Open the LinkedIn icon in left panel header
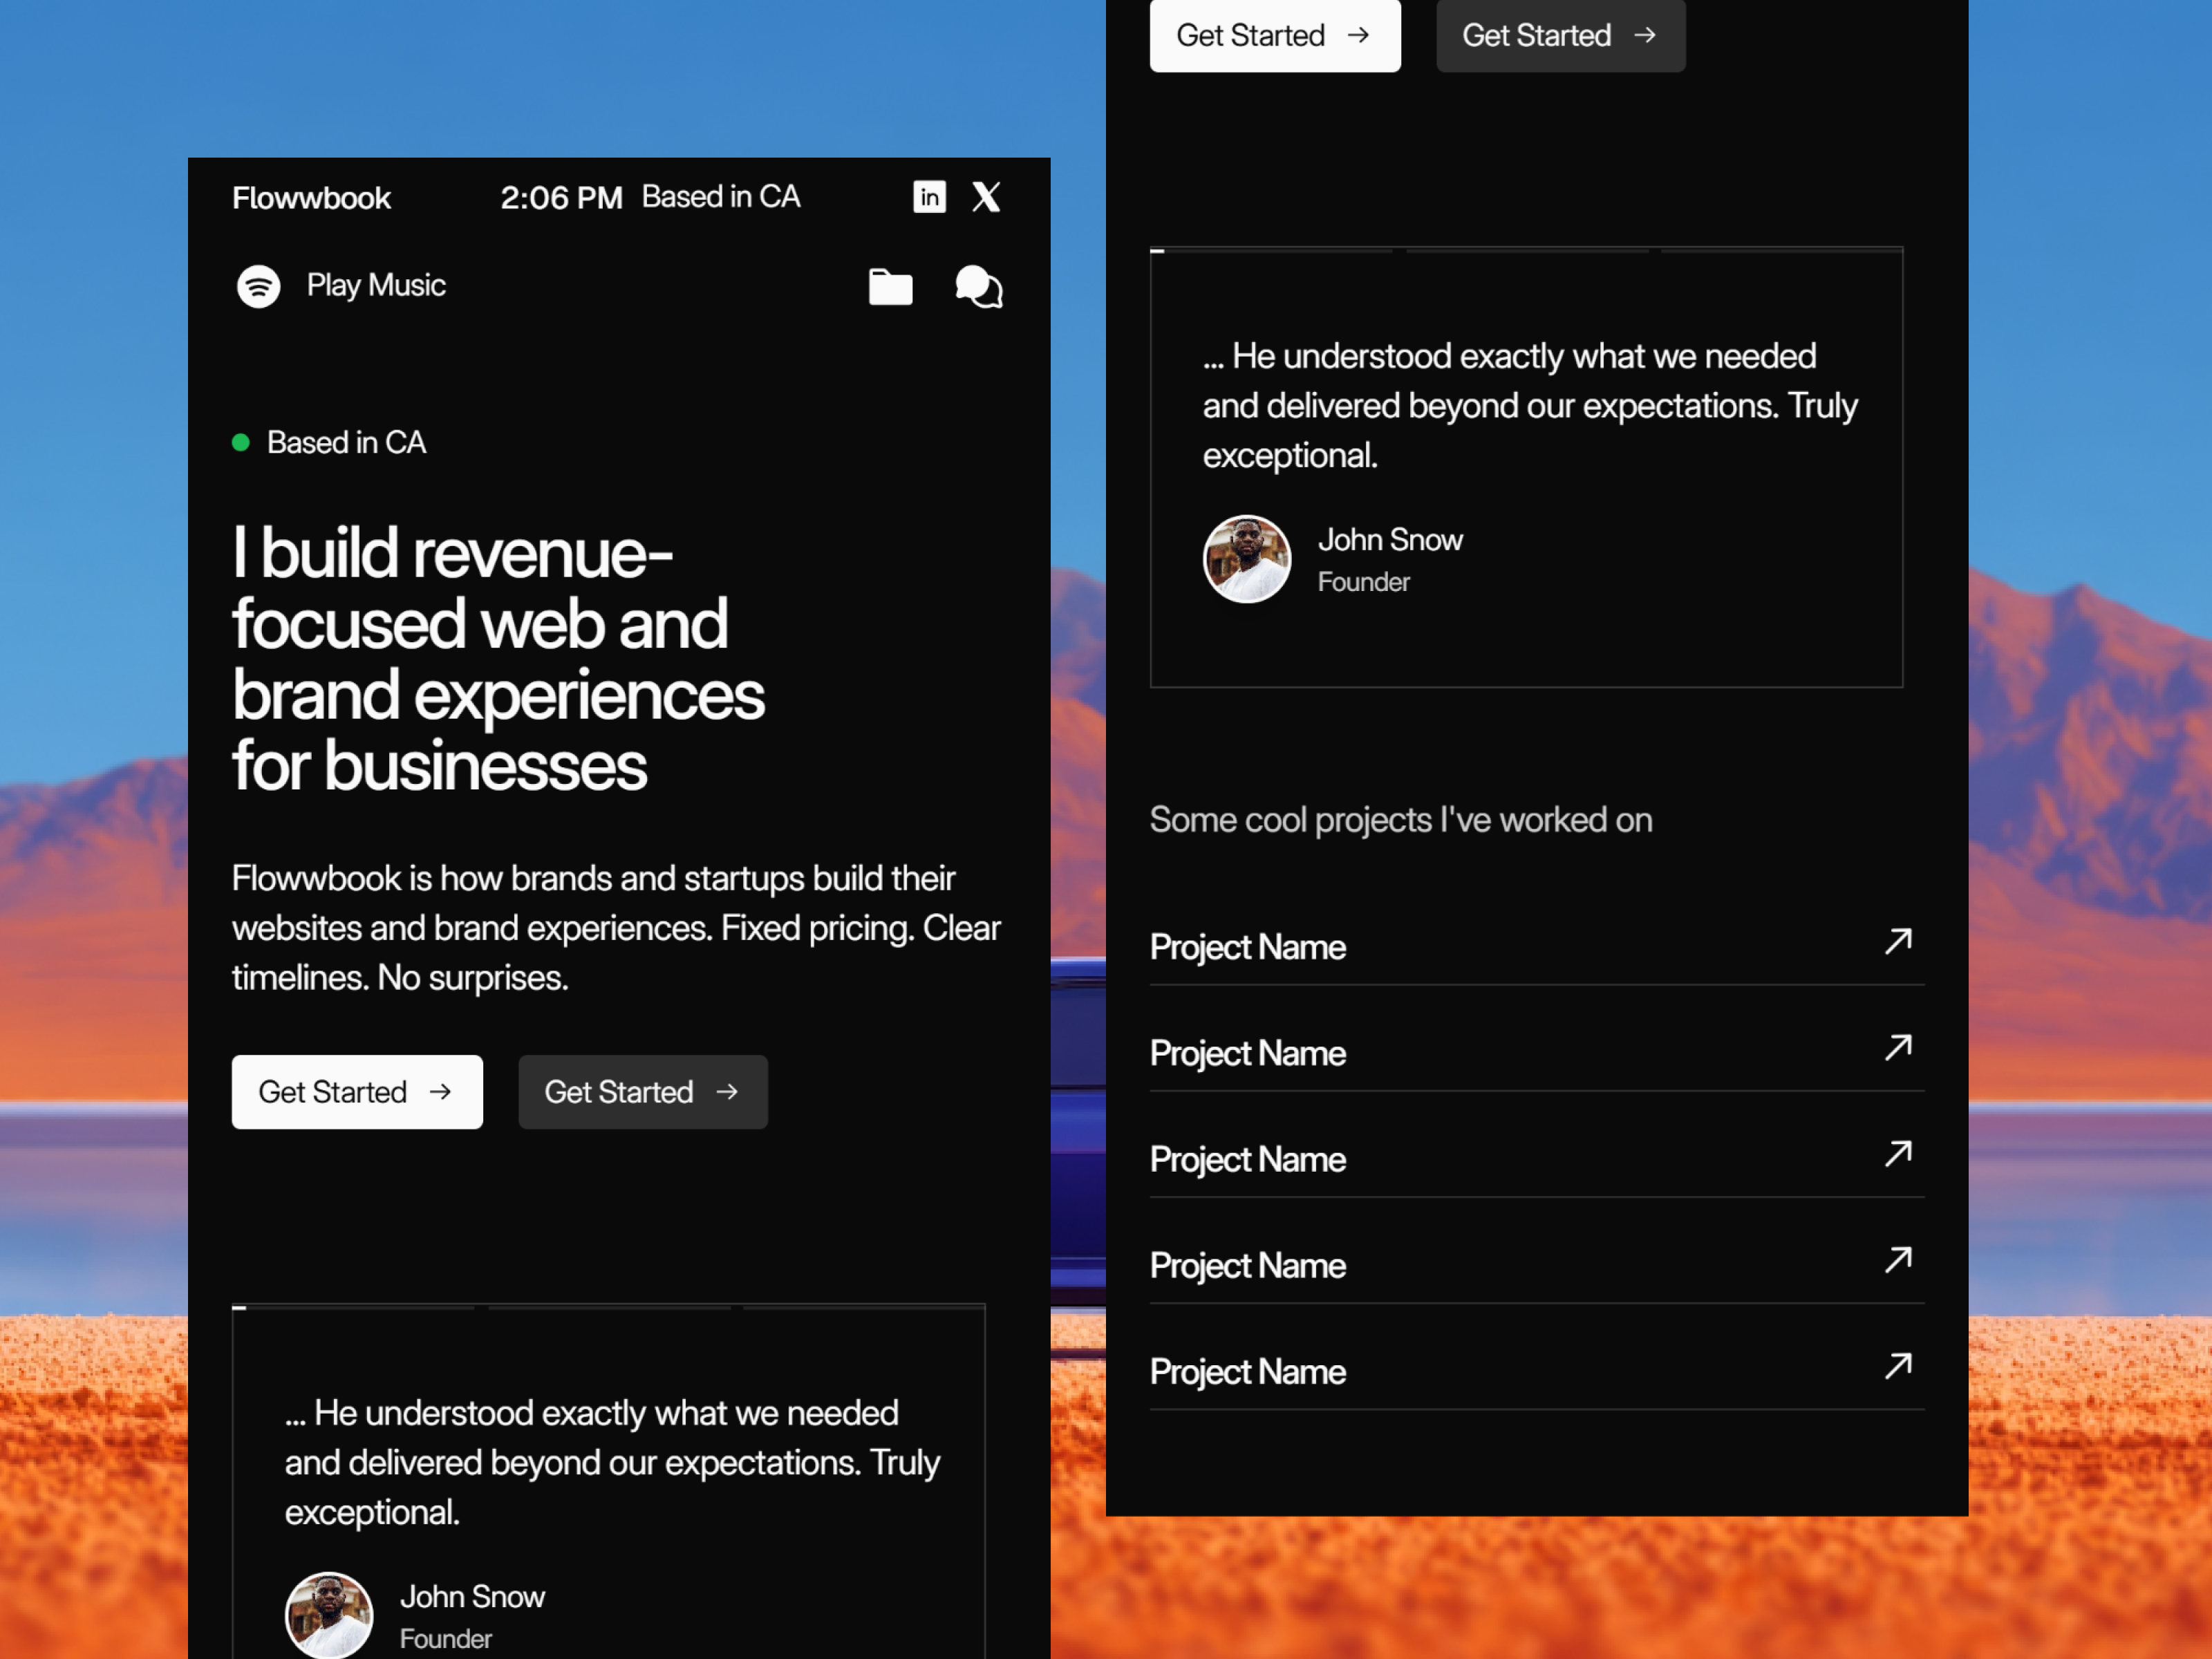Image resolution: width=2212 pixels, height=1659 pixels. click(929, 197)
